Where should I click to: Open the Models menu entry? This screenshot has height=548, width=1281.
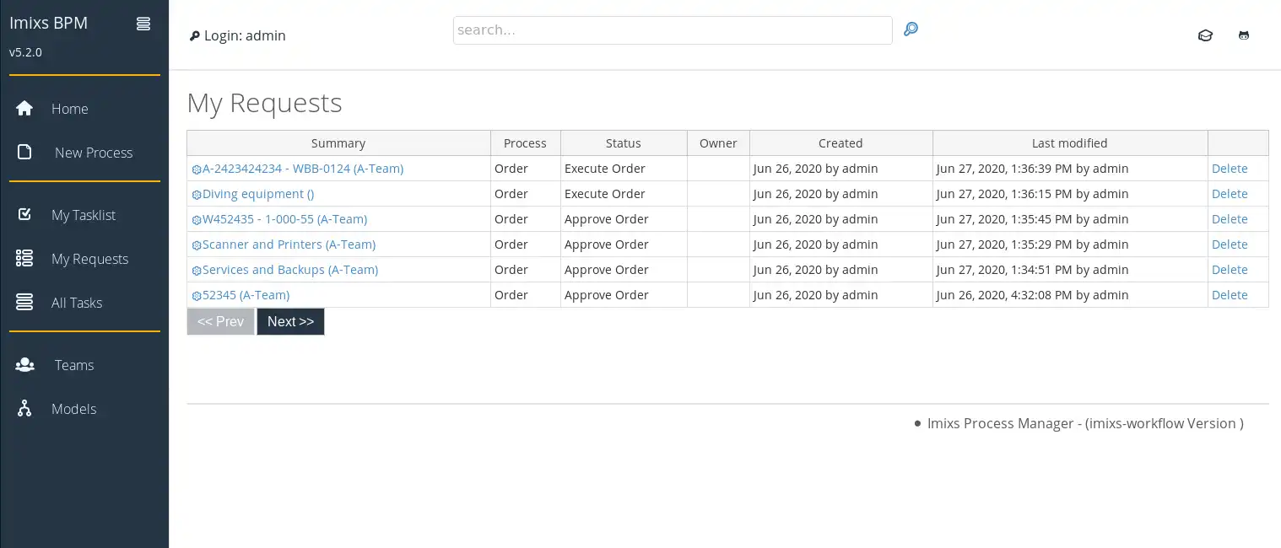coord(73,409)
